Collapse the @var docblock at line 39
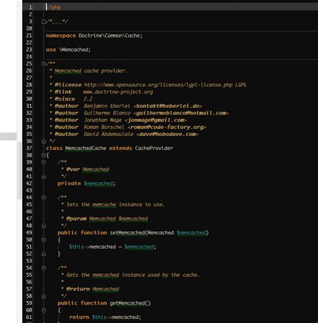This screenshot has width=318, height=323. 44,162
